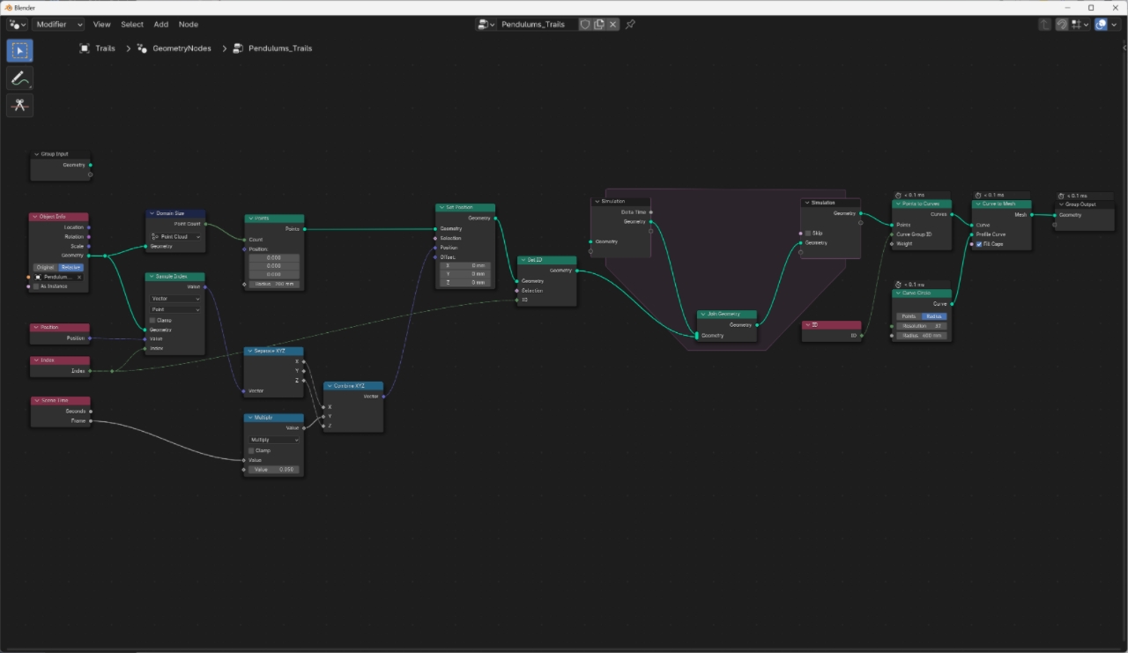Toggle fake user shield for Pendulums_Trails
Viewport: 1128px width, 653px height.
584,25
